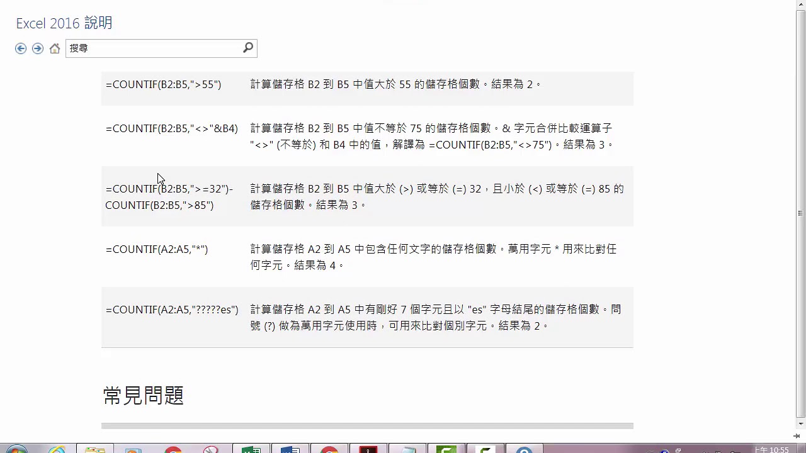Go back with the left arrow icon
The height and width of the screenshot is (453, 806).
21,48
